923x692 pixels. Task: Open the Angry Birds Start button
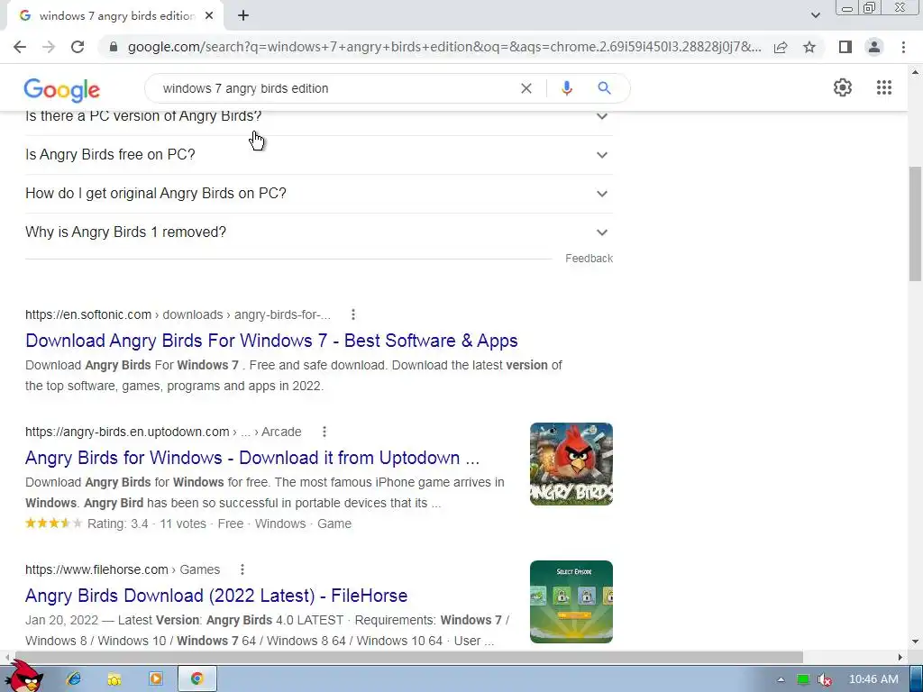click(x=23, y=677)
